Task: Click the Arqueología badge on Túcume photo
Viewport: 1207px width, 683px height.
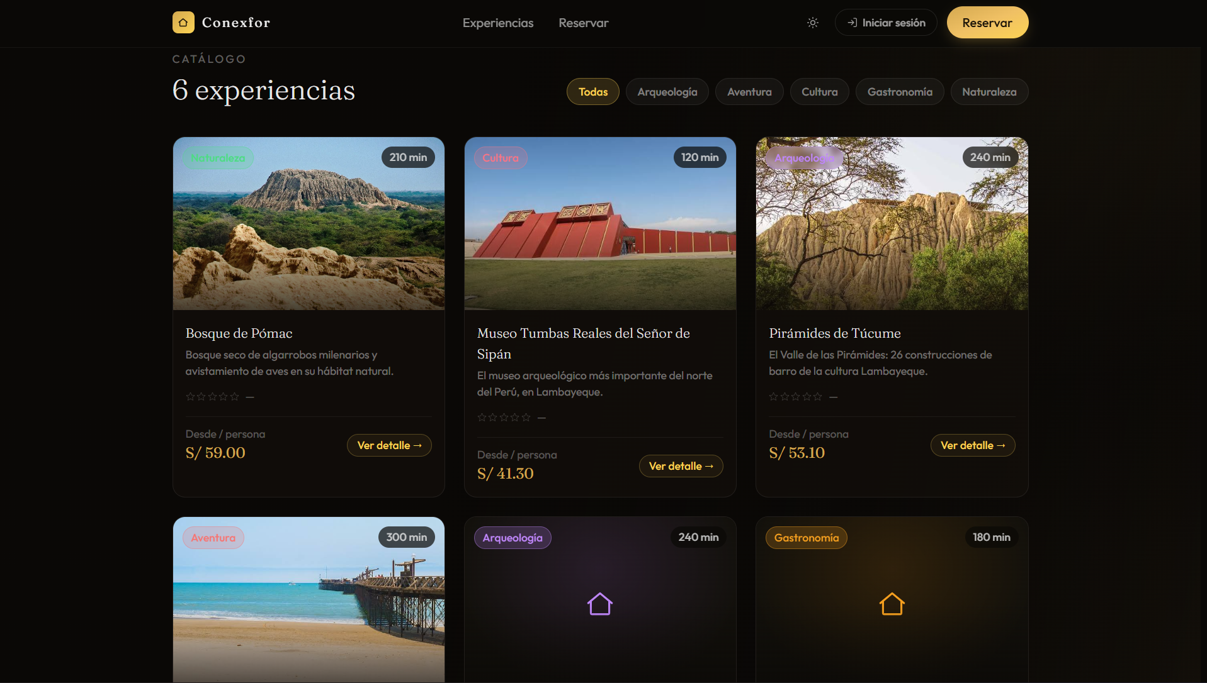Action: 804,158
